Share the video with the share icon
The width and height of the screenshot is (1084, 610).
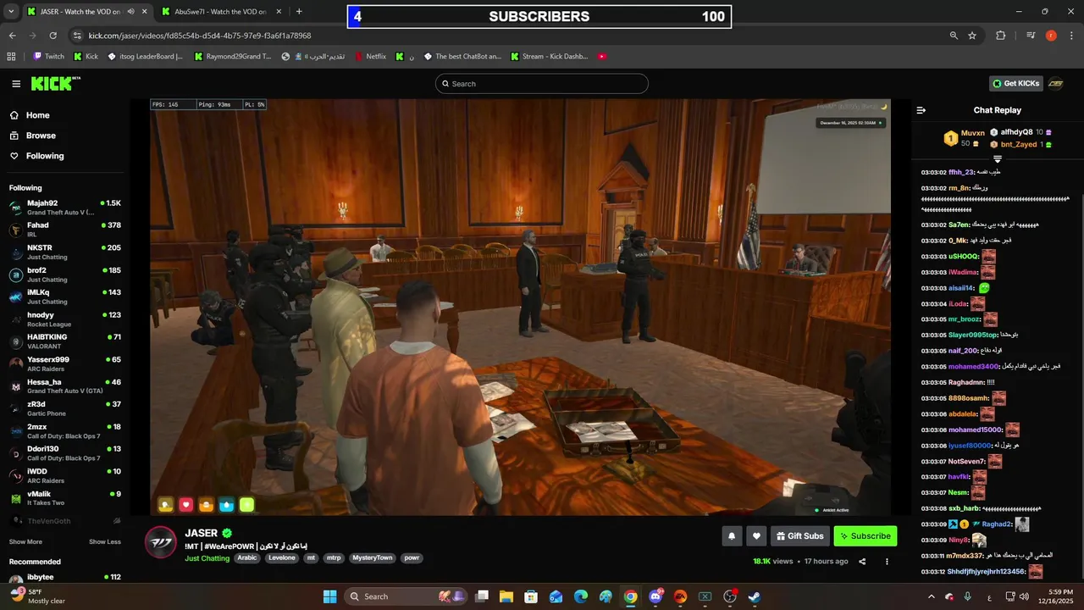click(x=862, y=561)
